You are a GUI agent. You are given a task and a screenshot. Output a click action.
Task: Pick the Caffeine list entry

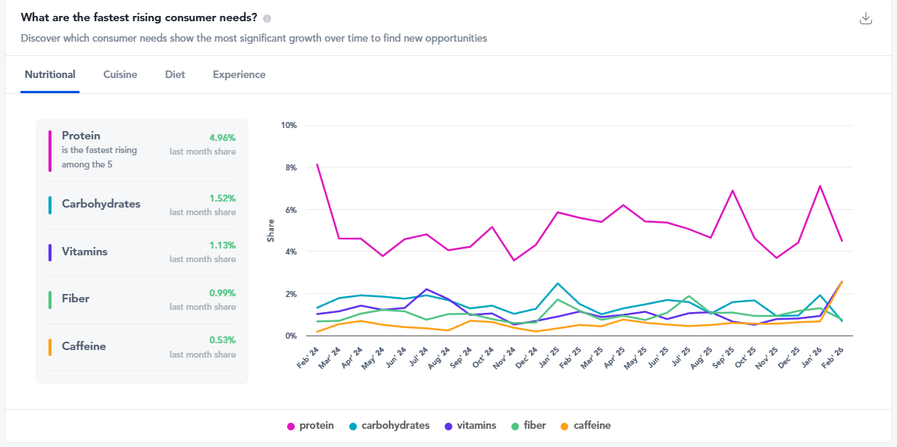tap(142, 347)
